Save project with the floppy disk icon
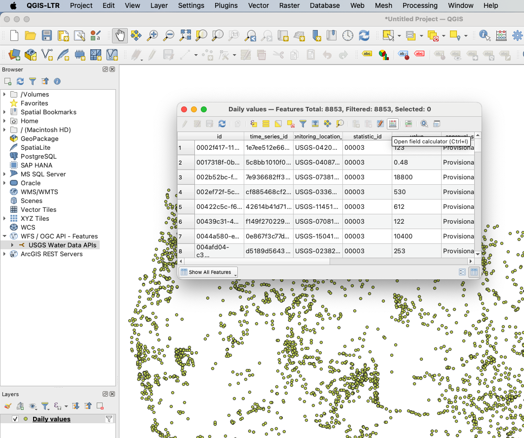Viewport: 524px width, 438px height. click(47, 35)
